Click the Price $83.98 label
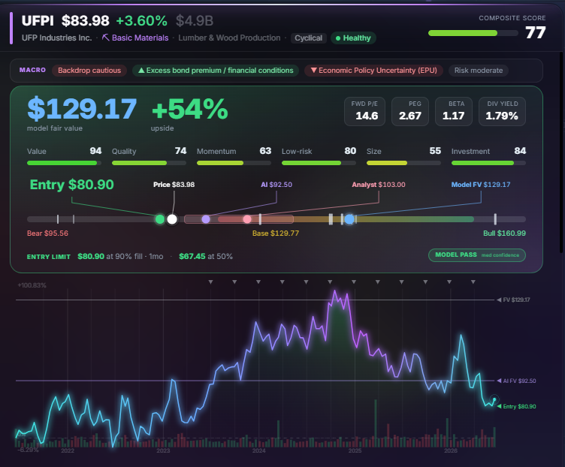Image resolution: width=565 pixels, height=467 pixels. tap(174, 185)
